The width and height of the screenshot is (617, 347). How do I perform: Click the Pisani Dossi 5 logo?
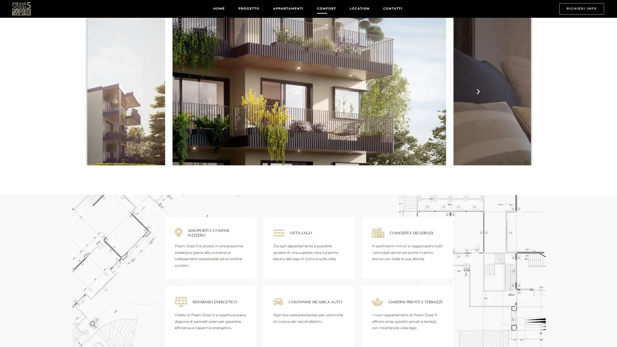click(x=22, y=9)
